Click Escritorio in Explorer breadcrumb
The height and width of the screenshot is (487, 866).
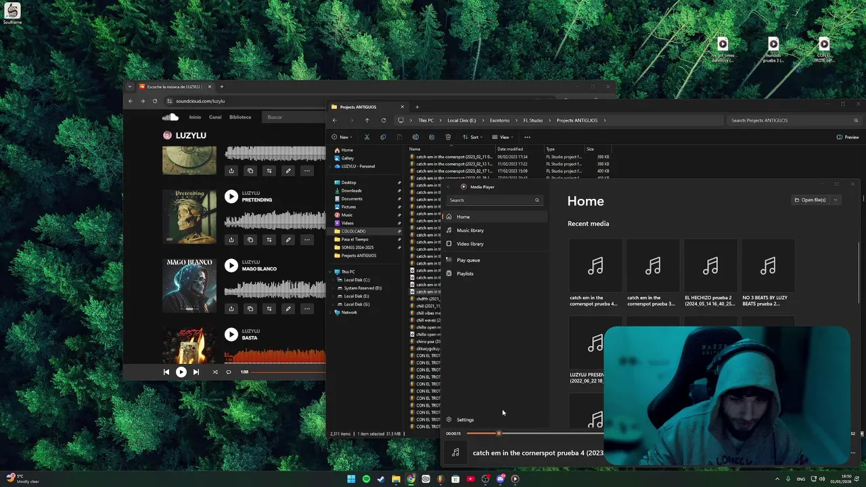(x=499, y=120)
